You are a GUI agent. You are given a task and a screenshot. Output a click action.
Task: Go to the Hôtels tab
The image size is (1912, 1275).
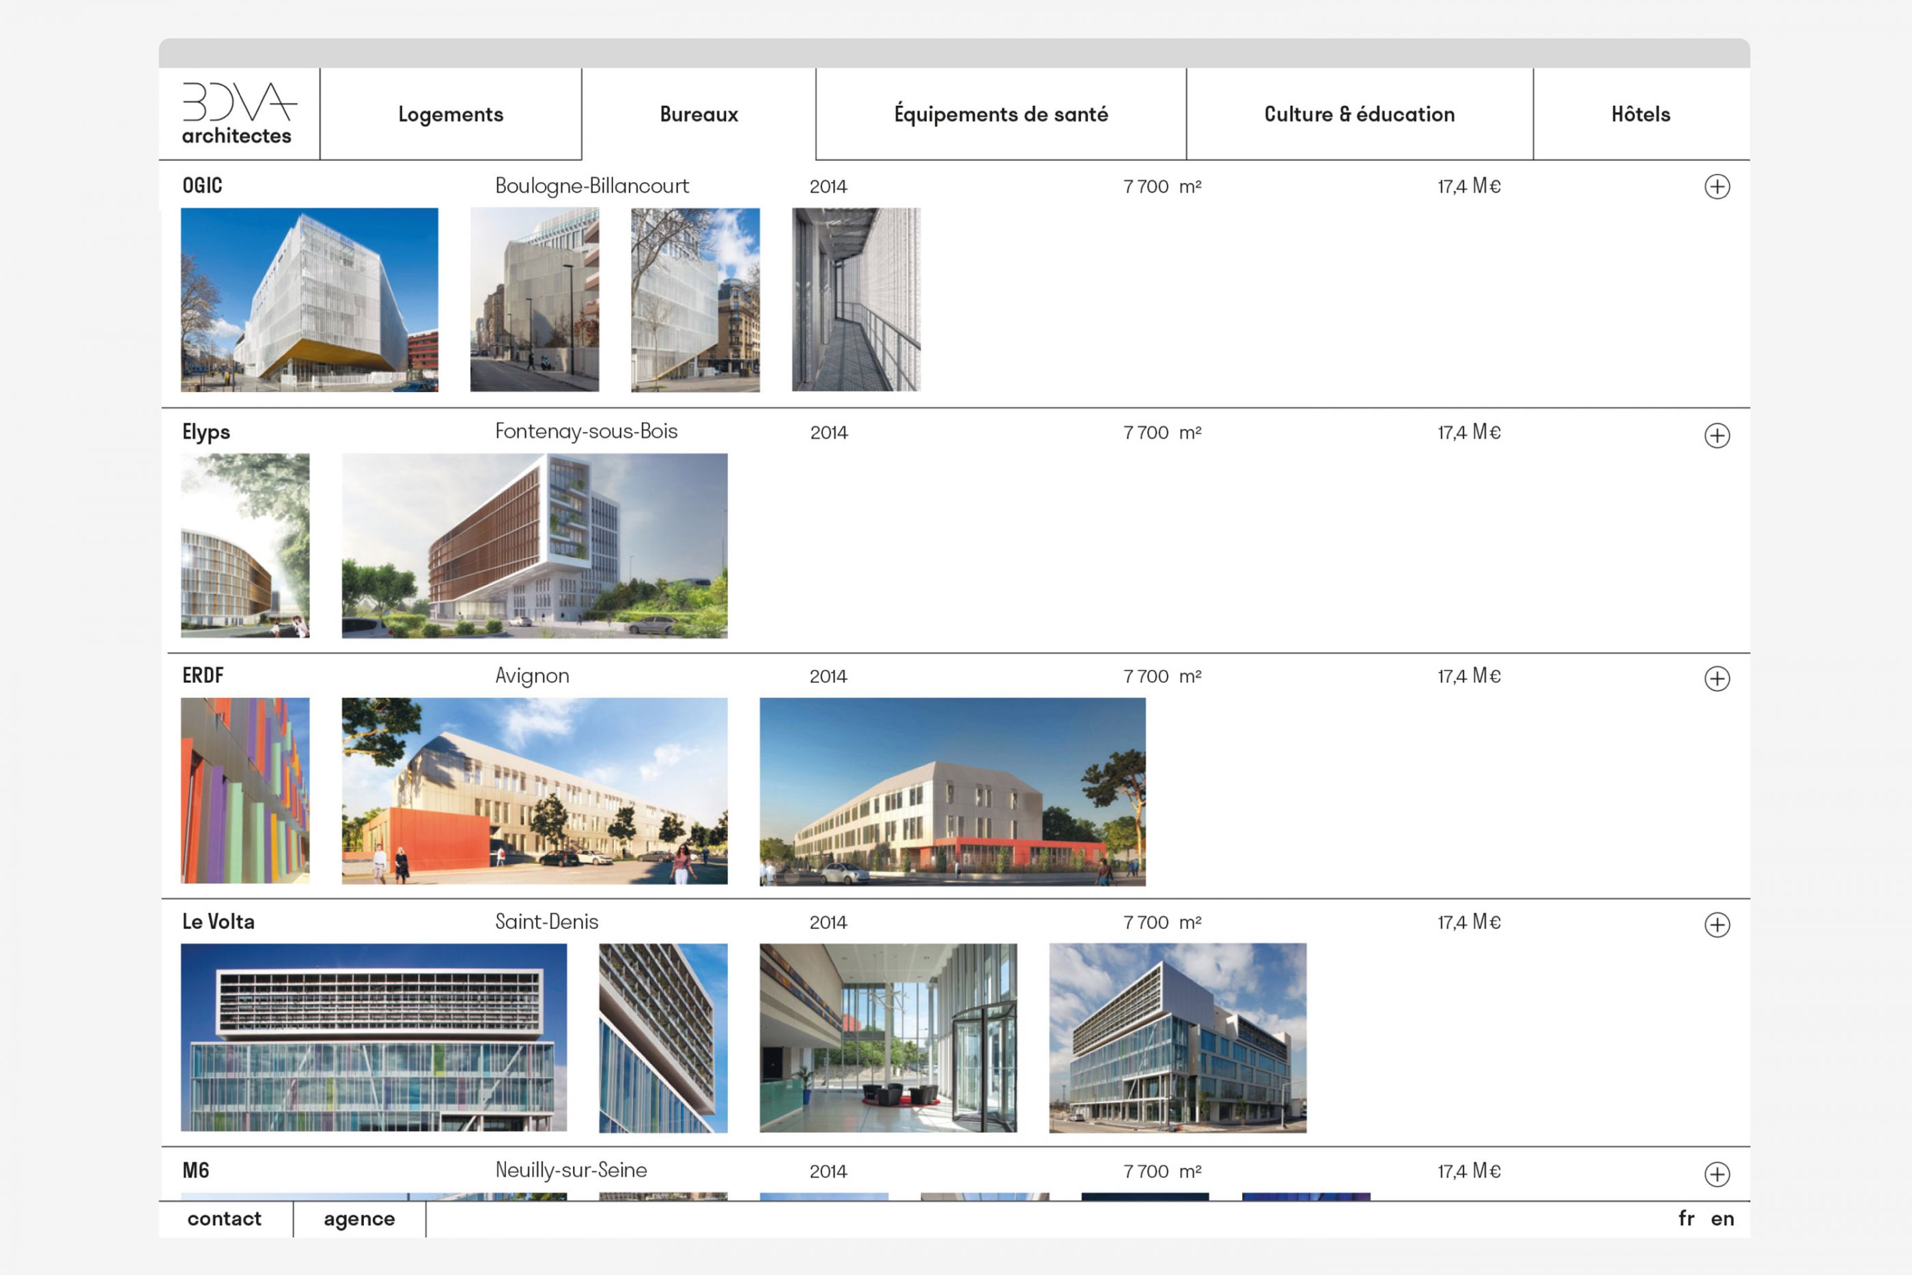(1640, 114)
